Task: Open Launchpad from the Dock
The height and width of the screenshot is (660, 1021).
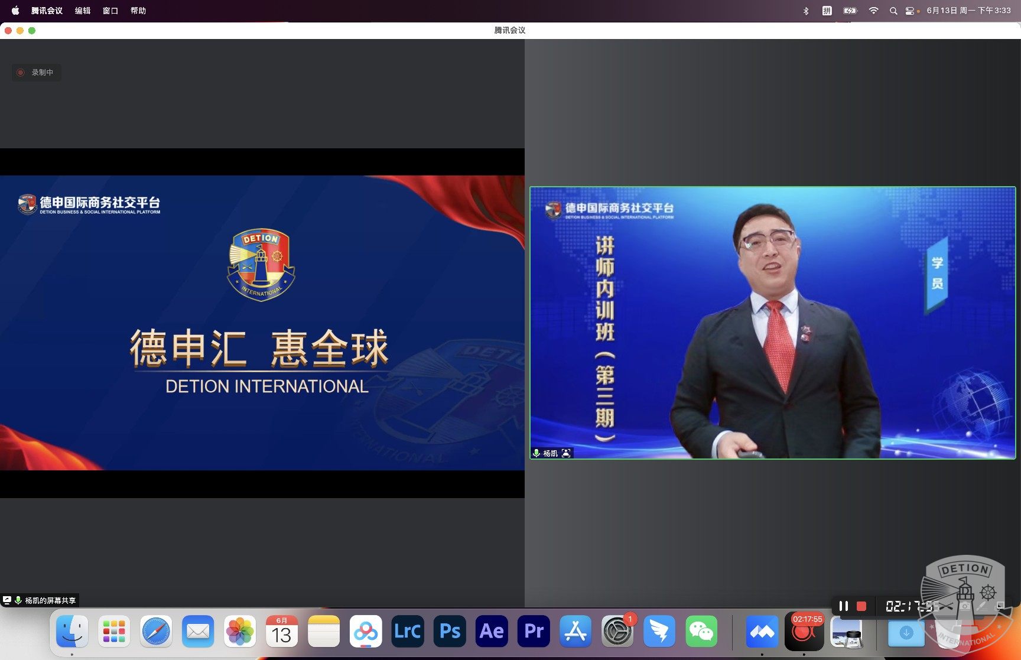Action: point(114,632)
